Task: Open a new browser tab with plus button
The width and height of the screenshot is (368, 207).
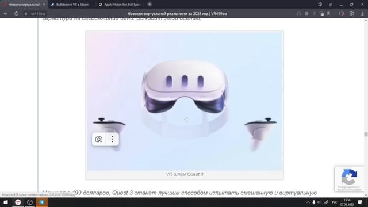Action: pyautogui.click(x=149, y=4)
